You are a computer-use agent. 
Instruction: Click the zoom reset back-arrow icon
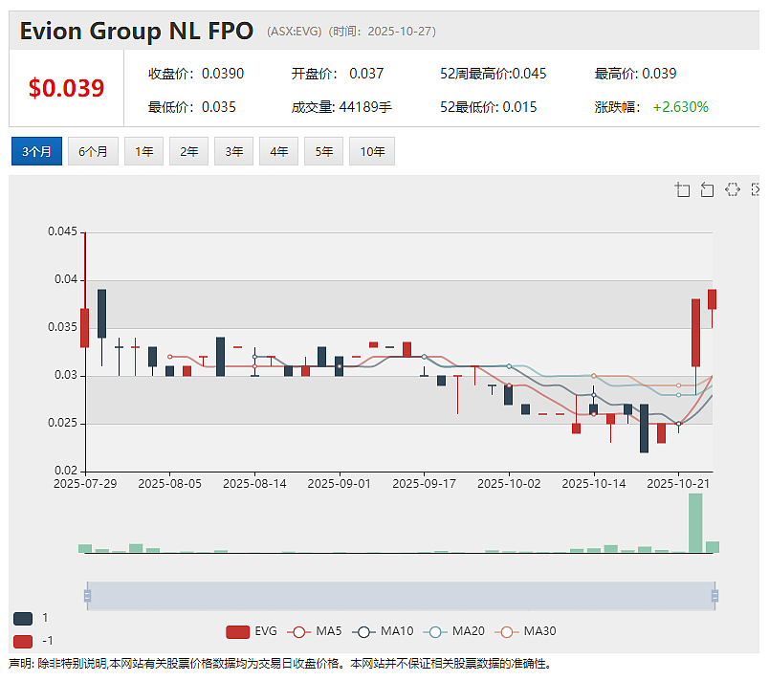tap(707, 189)
